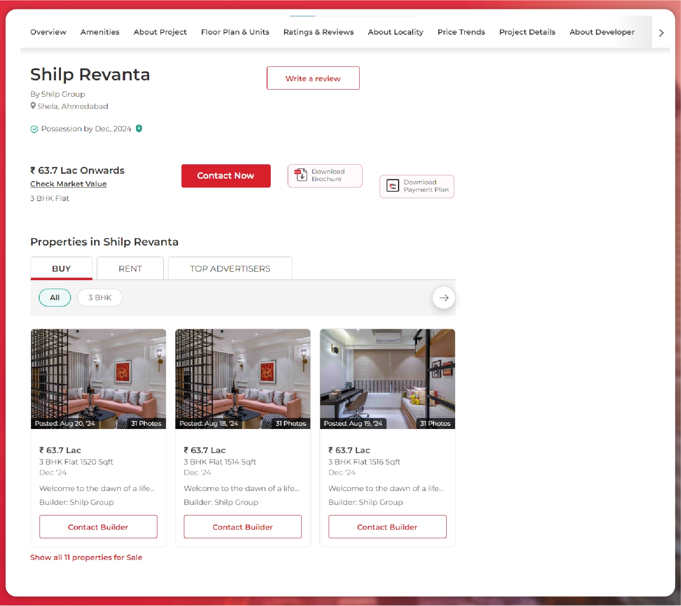
Task: Open the Overview section tab
Action: click(x=48, y=32)
